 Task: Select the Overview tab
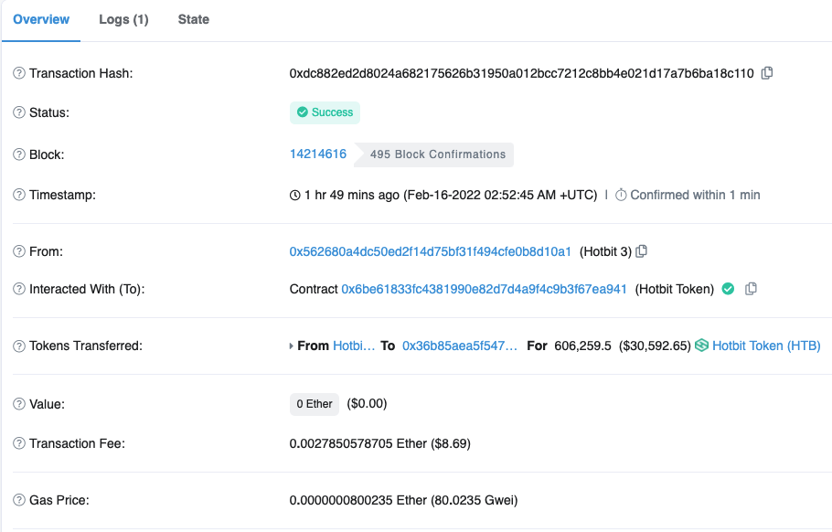[x=41, y=19]
